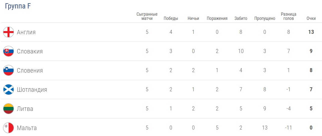The image size is (322, 136).
Task: Open the Англия team link
Action: click(x=26, y=32)
